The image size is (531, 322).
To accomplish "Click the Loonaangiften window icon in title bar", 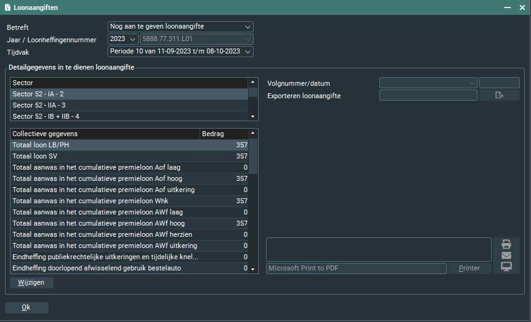I will point(7,7).
